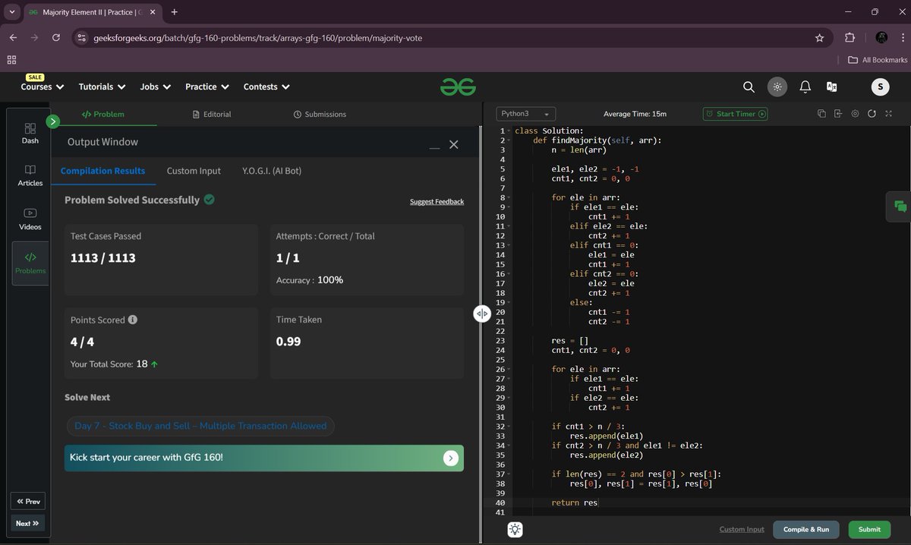911x545 pixels.
Task: View the Points Scored info icon
Action: click(133, 320)
